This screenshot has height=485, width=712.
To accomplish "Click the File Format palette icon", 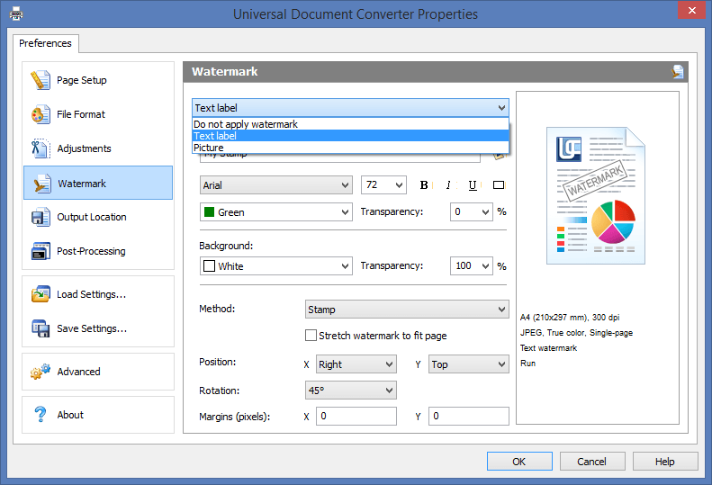I will click(41, 114).
